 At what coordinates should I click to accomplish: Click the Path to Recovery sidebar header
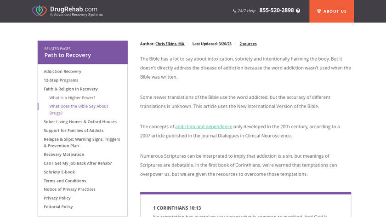pos(68,55)
